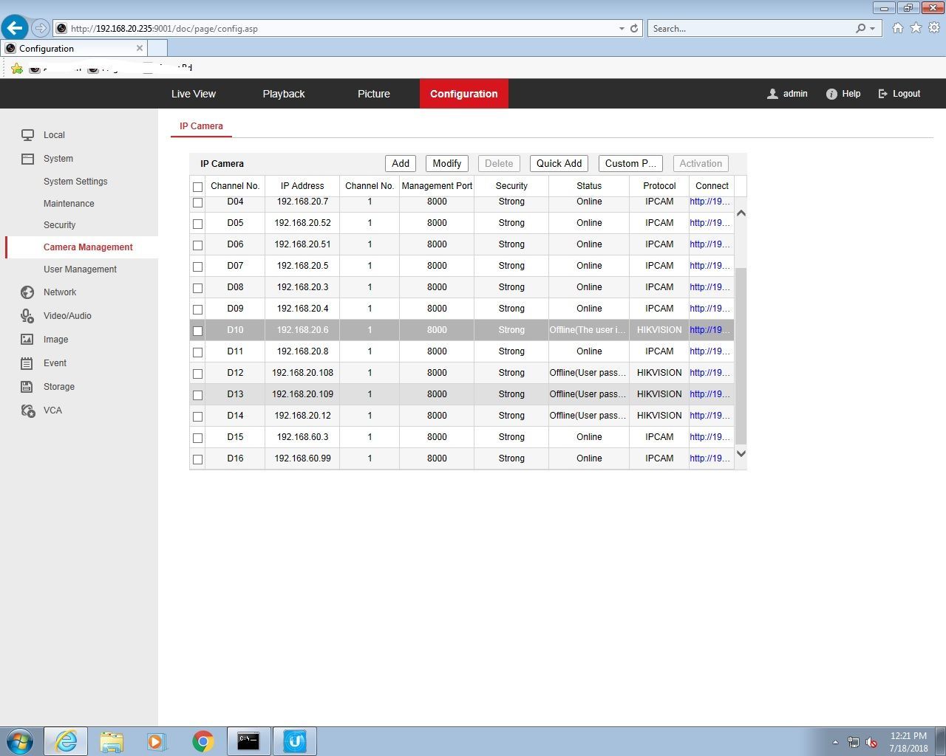Tick the checkbox for channel D15
The height and width of the screenshot is (756, 946).
[x=197, y=438]
